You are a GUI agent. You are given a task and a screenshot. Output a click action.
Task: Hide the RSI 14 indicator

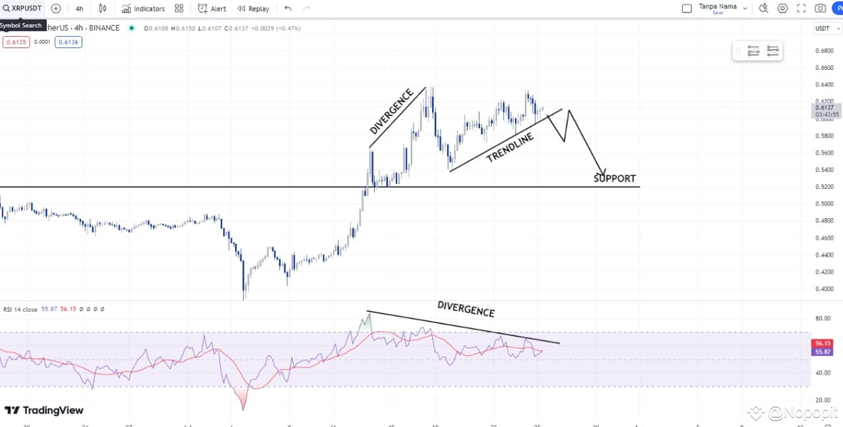(82, 310)
